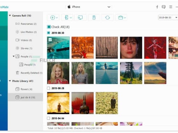Click the export to PC monitor icon
178x133 pixels.
(80, 17)
